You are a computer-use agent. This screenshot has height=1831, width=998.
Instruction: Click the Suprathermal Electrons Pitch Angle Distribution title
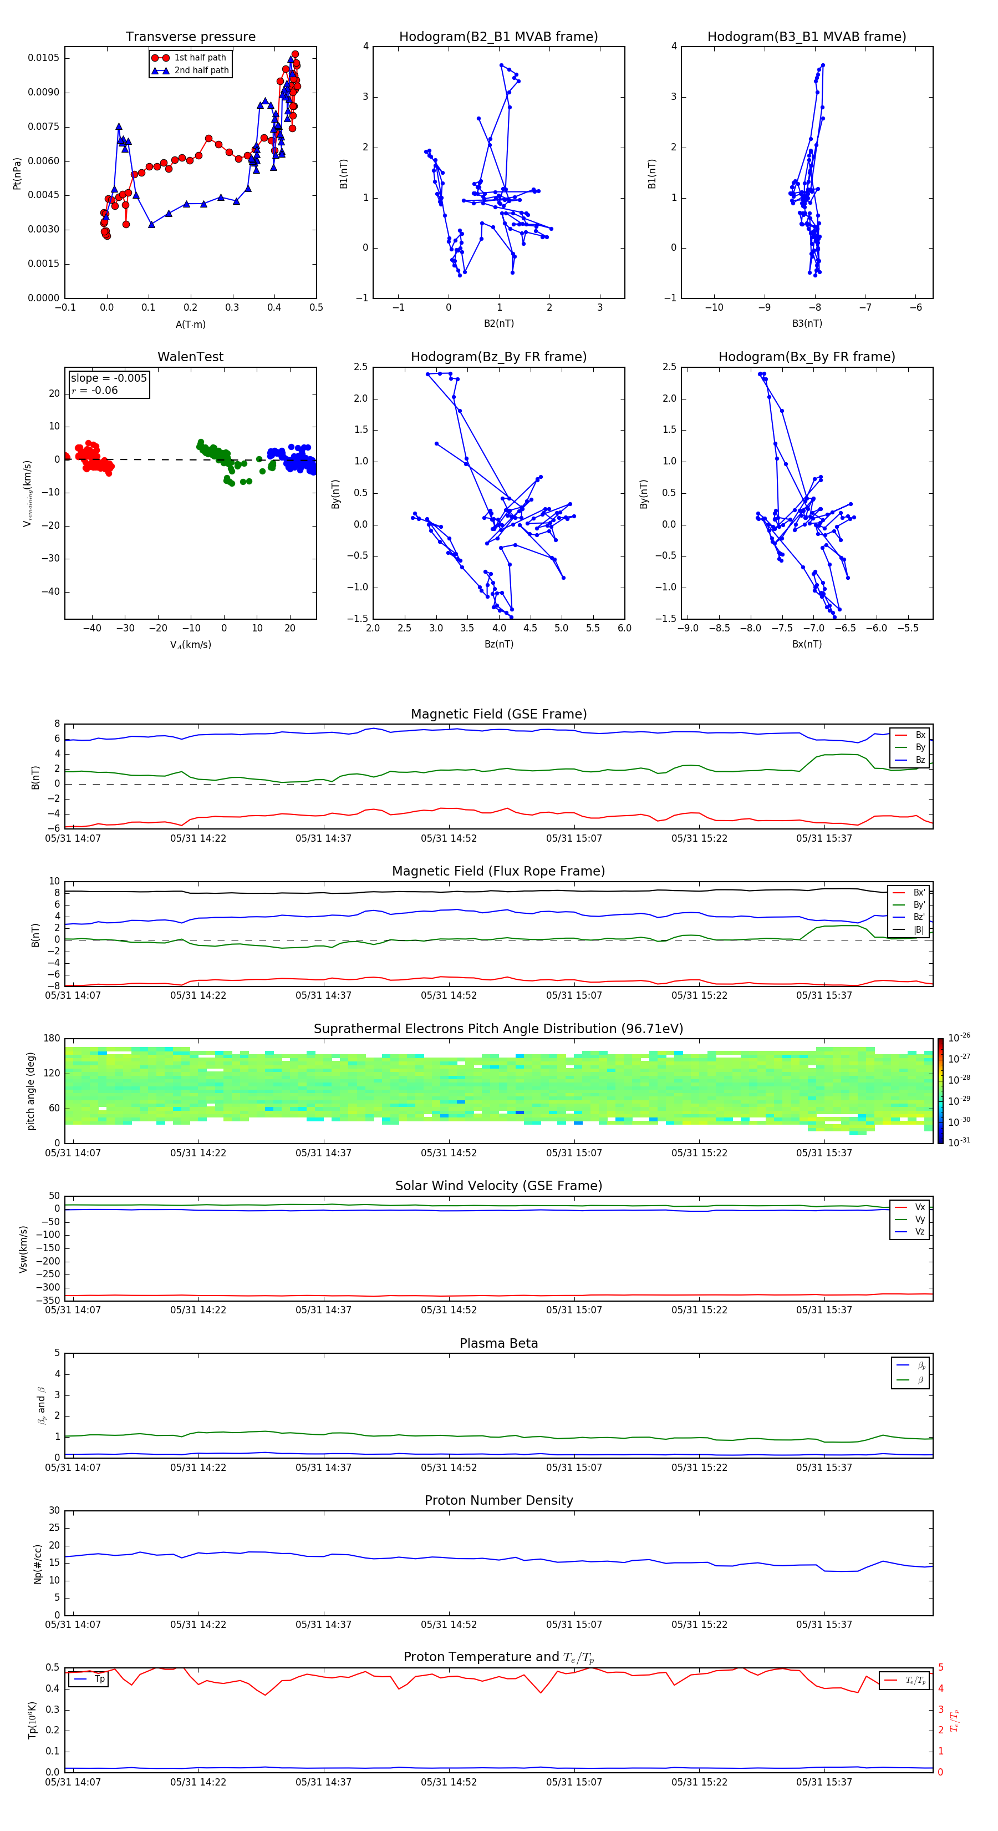coord(498,1029)
